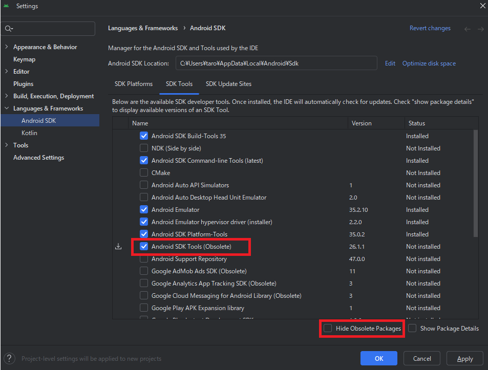Switch to the SDK Update Sites tab
This screenshot has height=370, width=488.
tap(228, 84)
